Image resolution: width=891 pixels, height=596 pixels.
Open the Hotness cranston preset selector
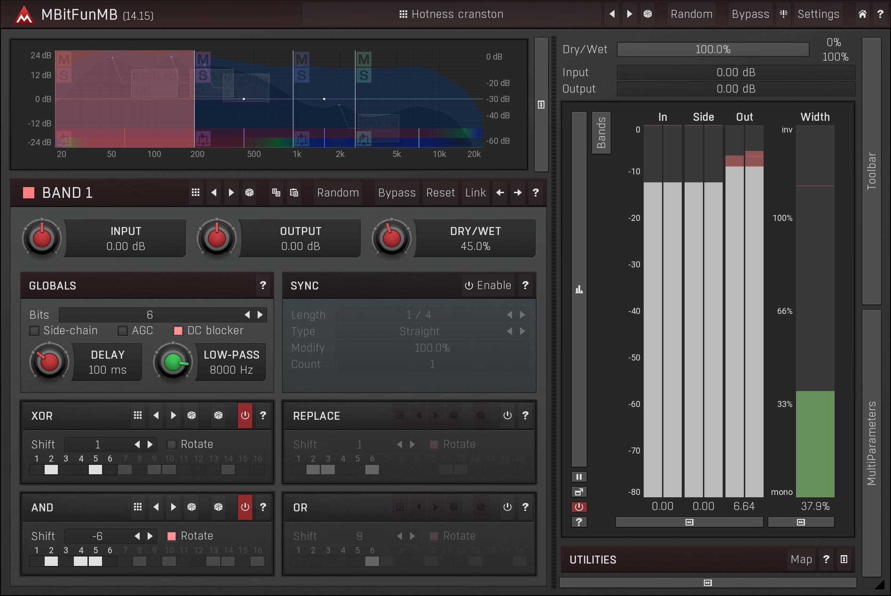coord(451,14)
